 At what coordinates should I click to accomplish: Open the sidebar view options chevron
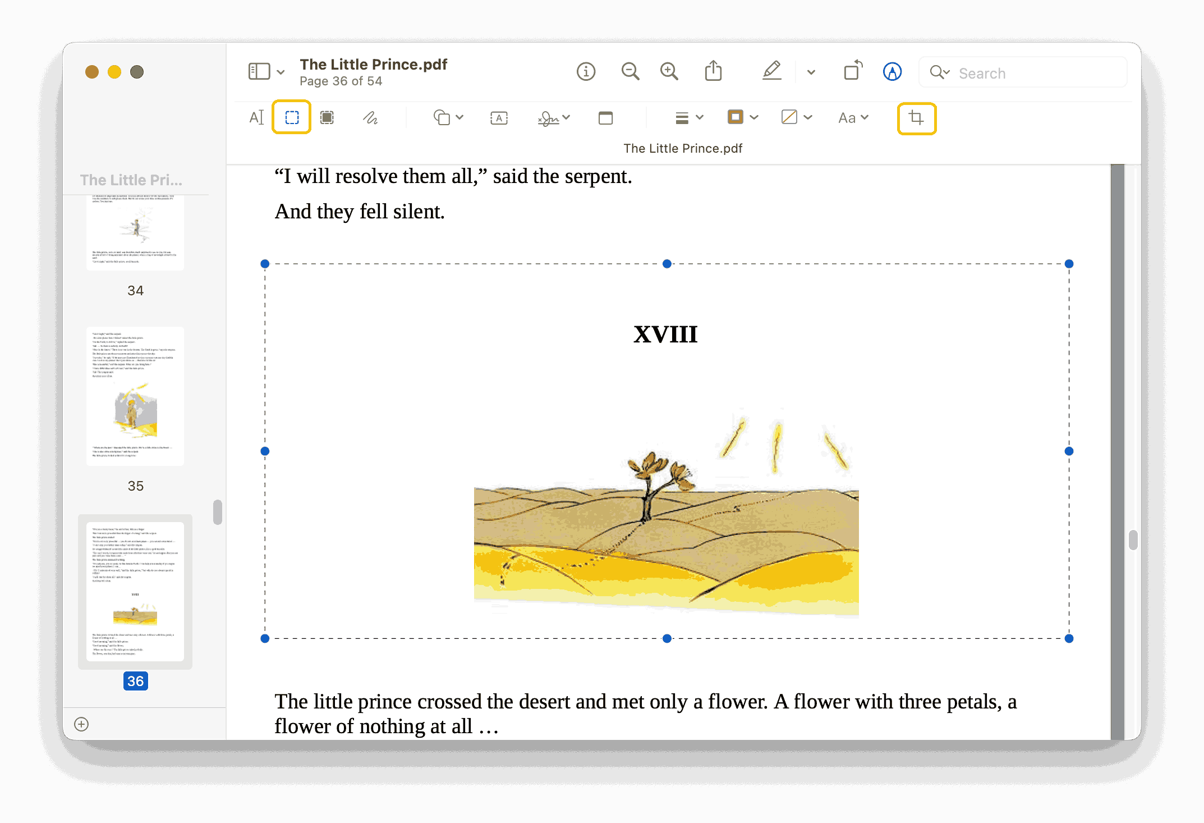281,71
